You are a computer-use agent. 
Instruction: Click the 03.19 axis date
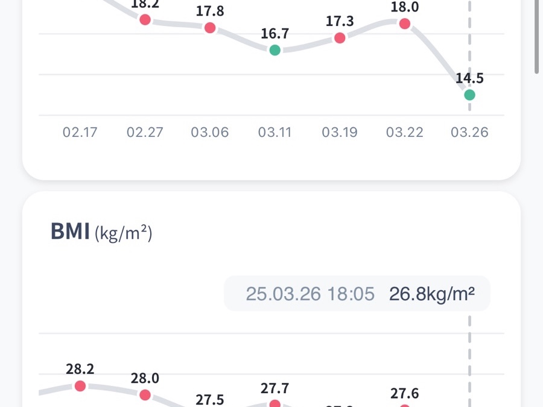(x=340, y=133)
